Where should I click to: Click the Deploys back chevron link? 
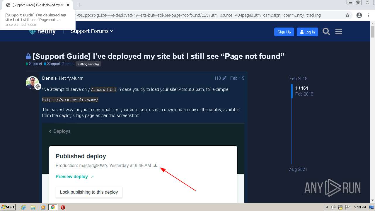pos(60,131)
